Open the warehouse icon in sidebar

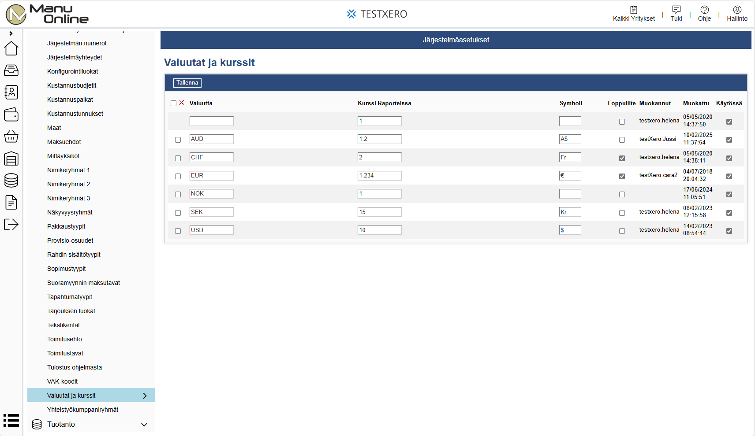tap(11, 159)
